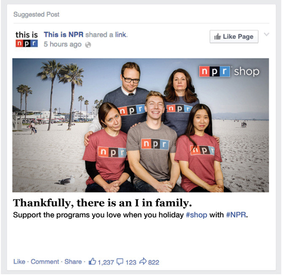Screen dimensions: 283x276
Task: Click Comment below the post
Action: click(45, 262)
